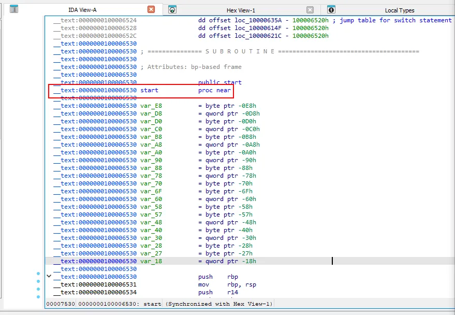Click the public start declaration

pyautogui.click(x=219, y=82)
